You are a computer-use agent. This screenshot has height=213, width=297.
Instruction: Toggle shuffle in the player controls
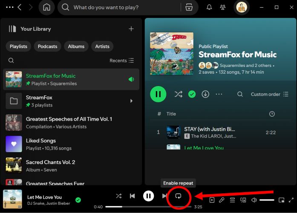[119, 196]
